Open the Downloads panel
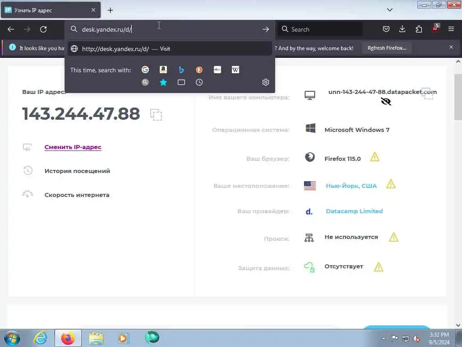The image size is (462, 347). point(402,29)
